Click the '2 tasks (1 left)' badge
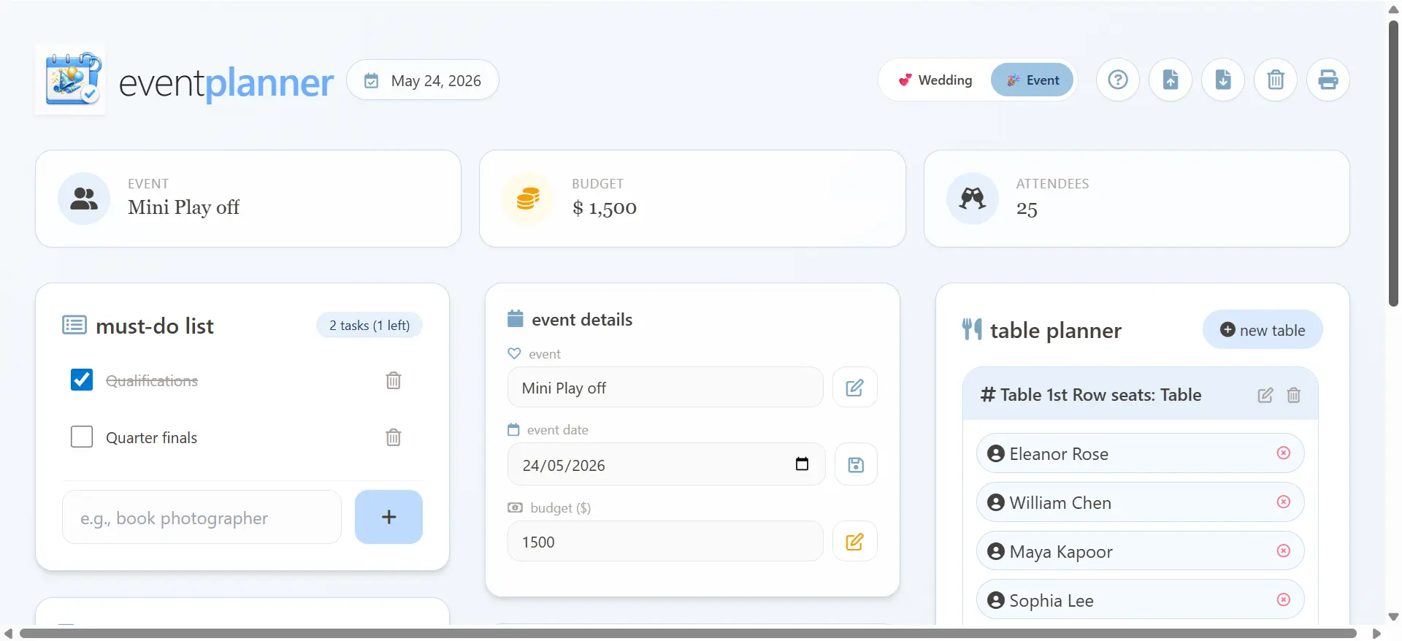The width and height of the screenshot is (1402, 641). pos(369,325)
